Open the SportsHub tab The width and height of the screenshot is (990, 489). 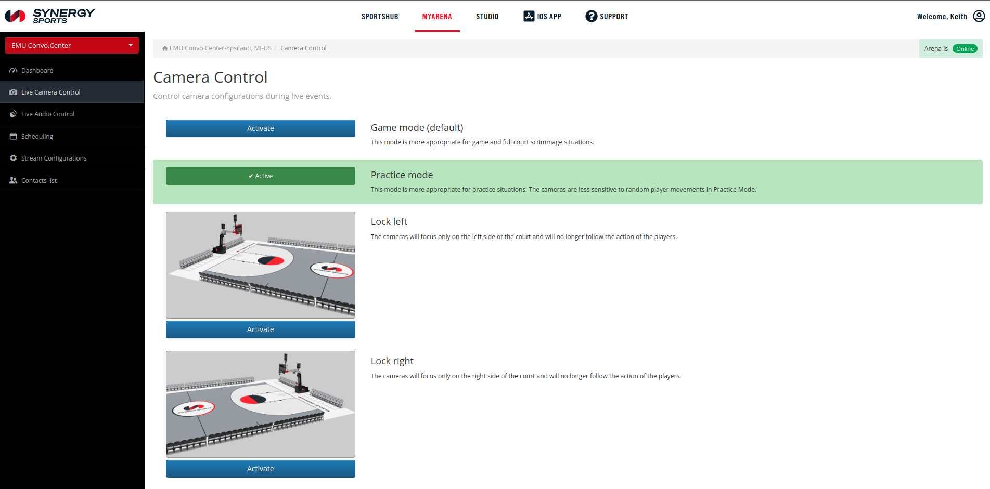[380, 17]
